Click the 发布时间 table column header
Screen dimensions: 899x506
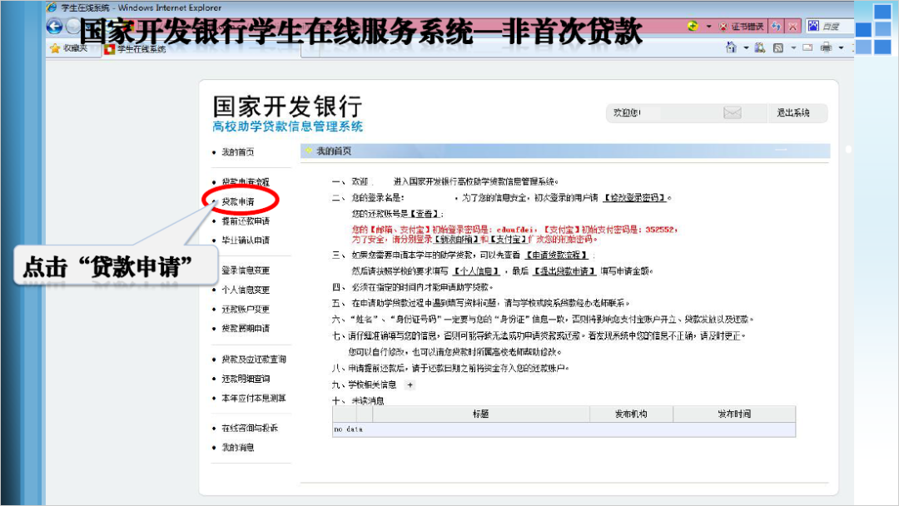coord(734,414)
